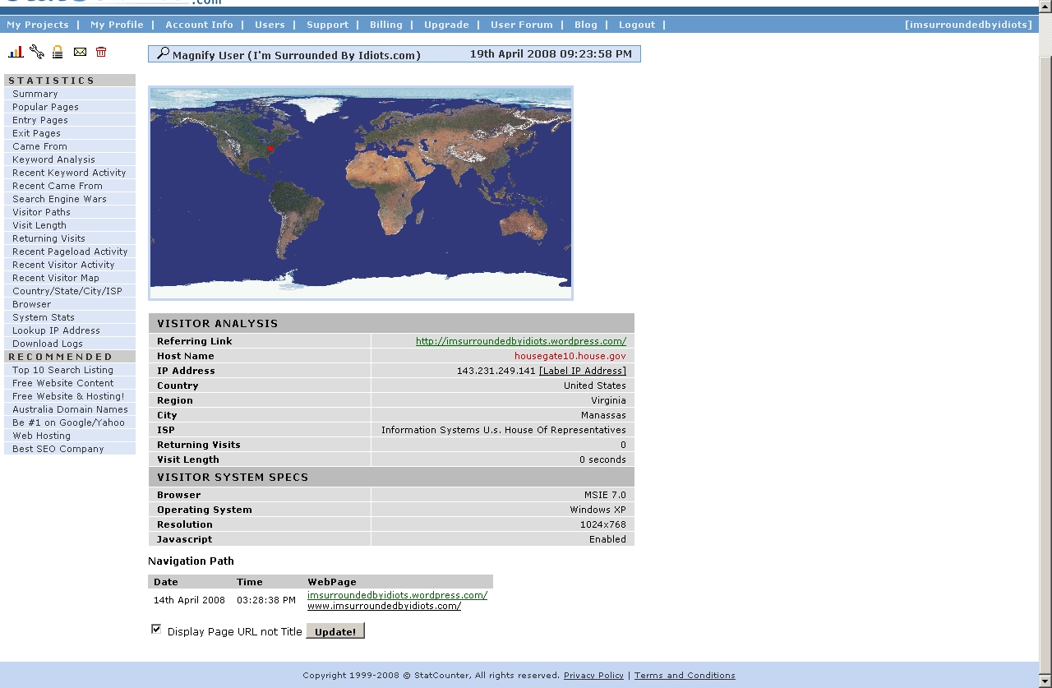The width and height of the screenshot is (1052, 688).
Task: Open Australia Domain Names
Action: (70, 409)
